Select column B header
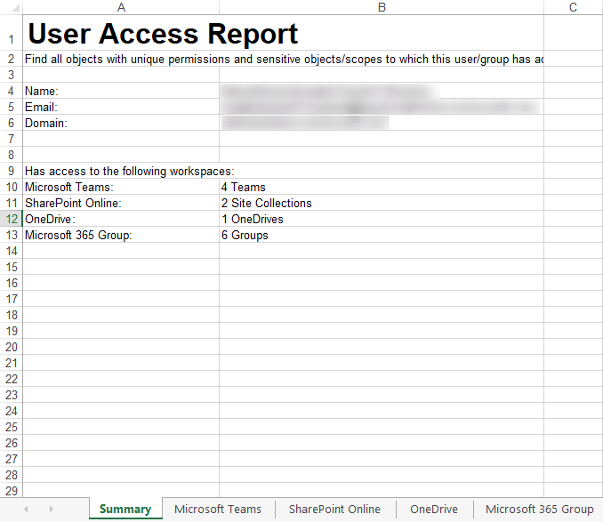Screen dimensions: 603x522 point(382,7)
